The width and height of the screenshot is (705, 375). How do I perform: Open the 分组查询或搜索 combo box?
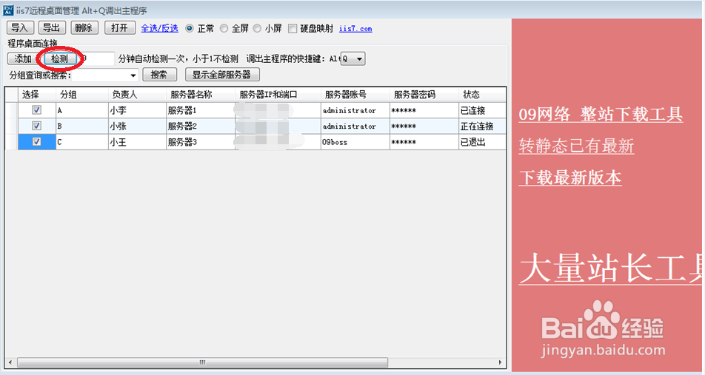coord(104,75)
